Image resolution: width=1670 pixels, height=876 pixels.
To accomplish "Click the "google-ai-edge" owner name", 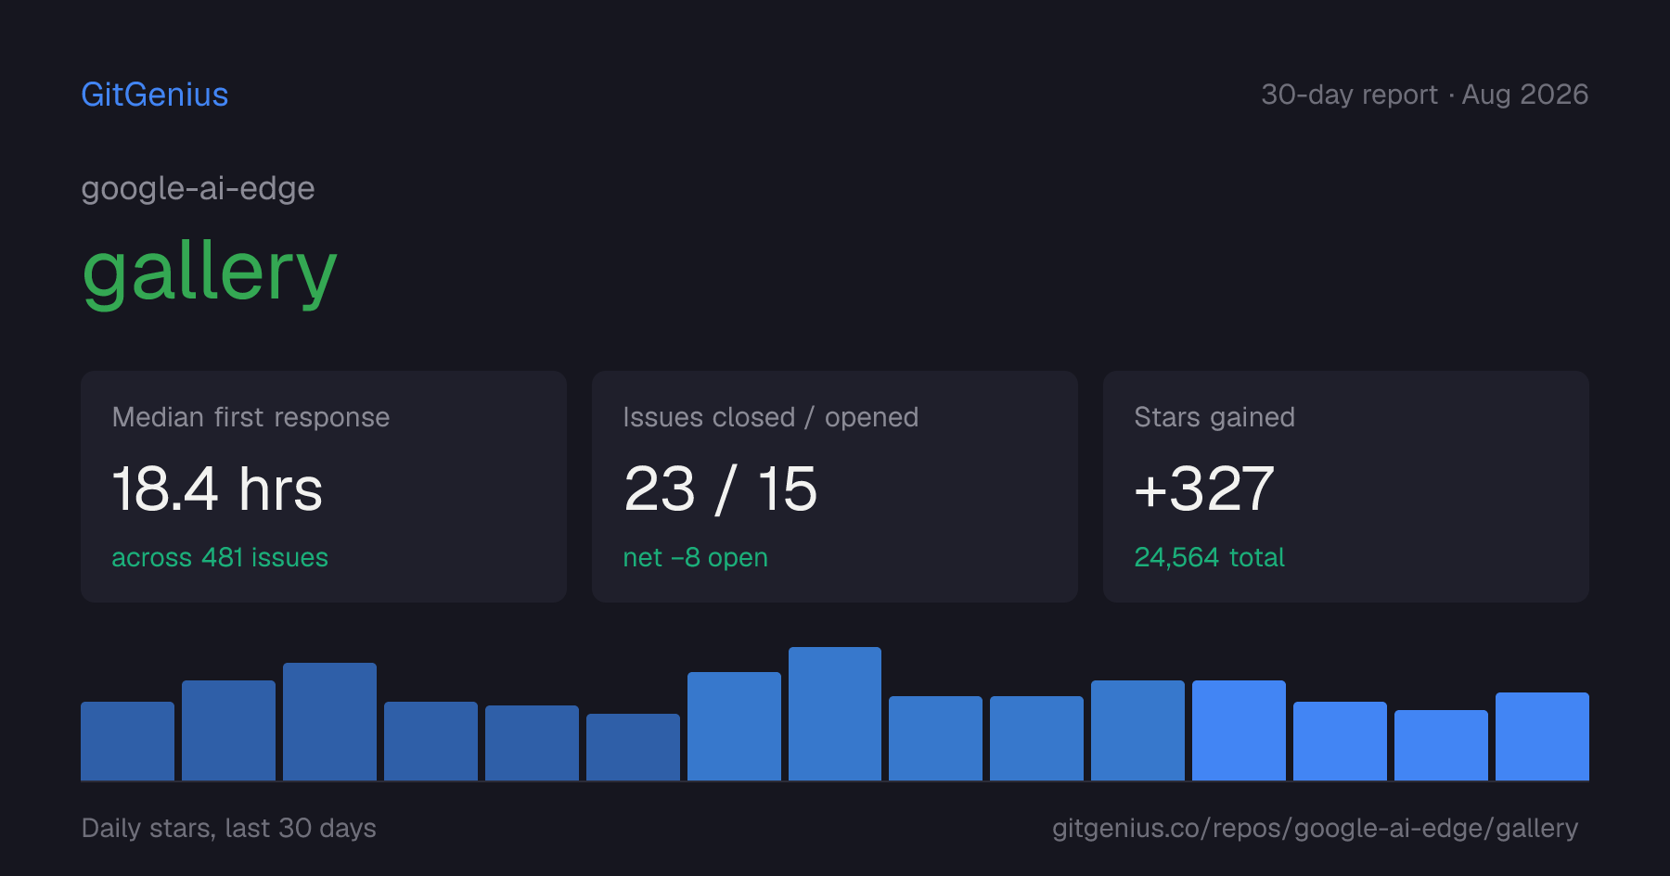I will point(198,189).
